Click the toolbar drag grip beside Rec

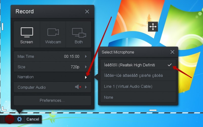click(2, 119)
